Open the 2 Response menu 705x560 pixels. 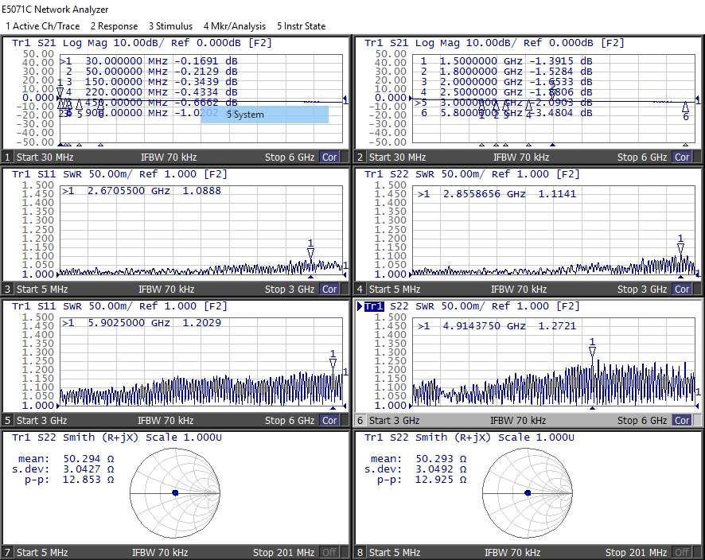(x=114, y=26)
